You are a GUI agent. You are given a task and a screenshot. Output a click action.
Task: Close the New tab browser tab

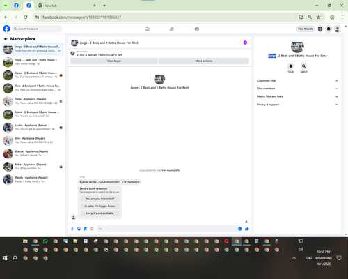[x=95, y=6]
